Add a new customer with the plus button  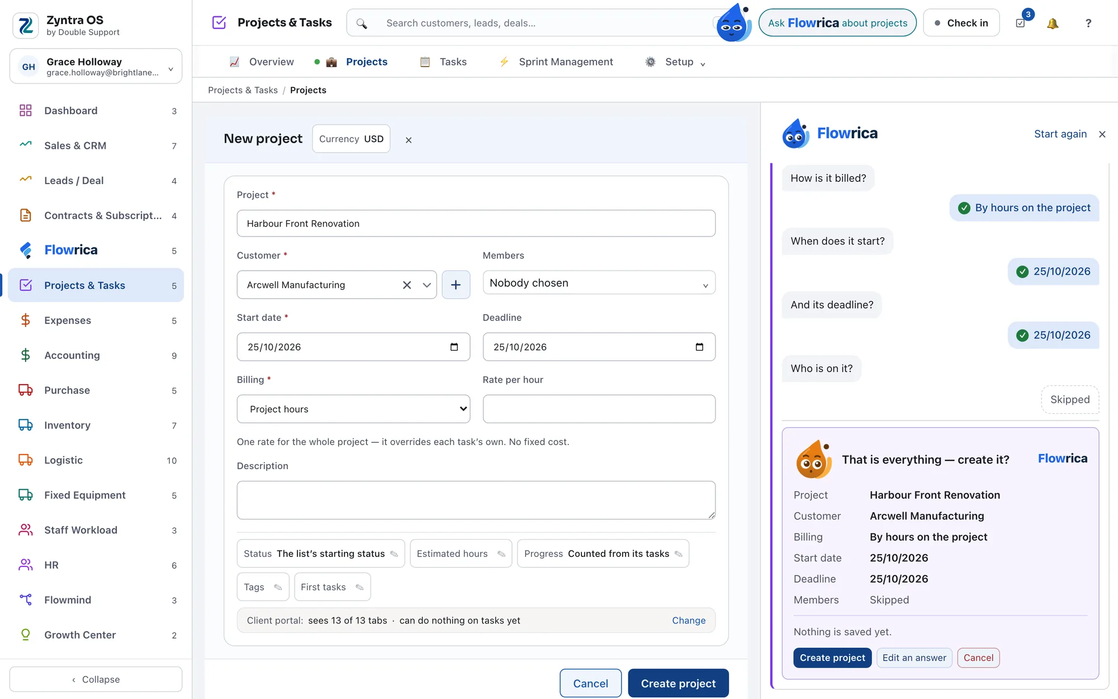(456, 285)
